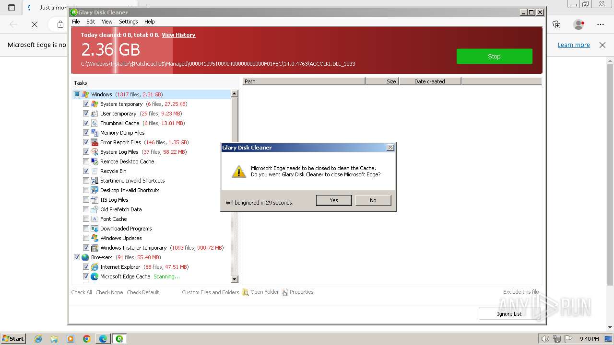Close the warning dialog with X
The height and width of the screenshot is (345, 614).
[390, 148]
